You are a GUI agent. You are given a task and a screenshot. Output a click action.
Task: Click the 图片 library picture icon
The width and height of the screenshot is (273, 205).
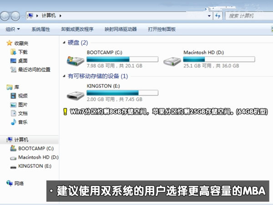click(x=13, y=105)
